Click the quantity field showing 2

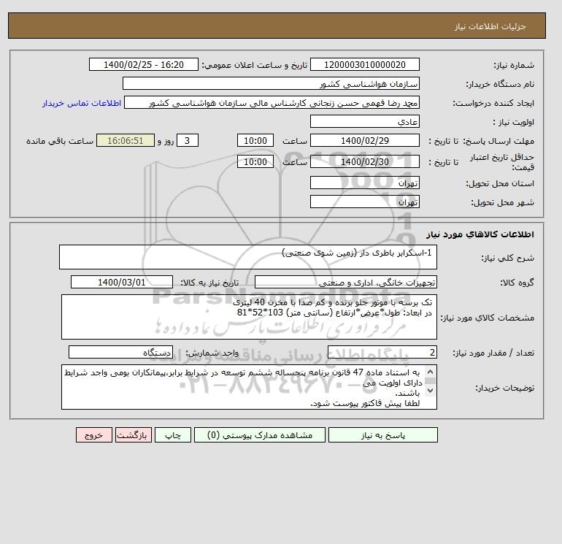pyautogui.click(x=382, y=353)
